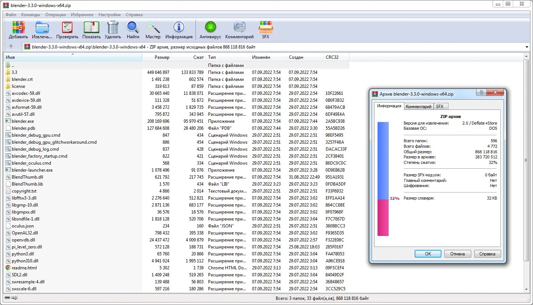Click the Отмена button

[458, 254]
